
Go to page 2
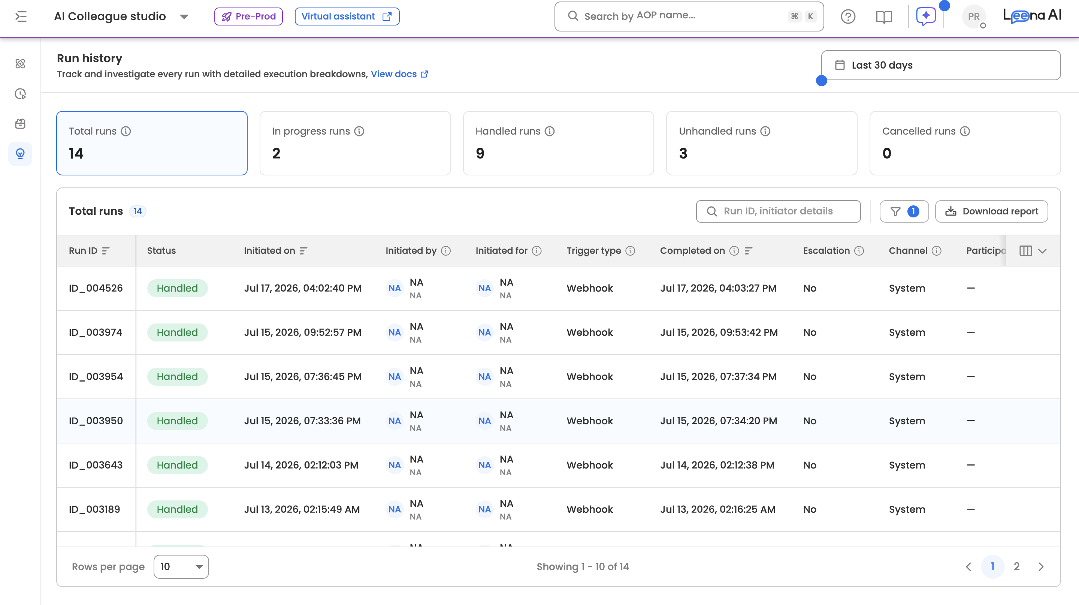coord(1016,567)
